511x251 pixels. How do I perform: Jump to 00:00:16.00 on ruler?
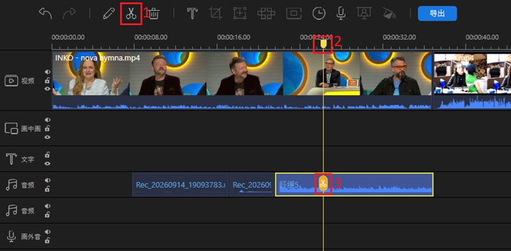[234, 37]
